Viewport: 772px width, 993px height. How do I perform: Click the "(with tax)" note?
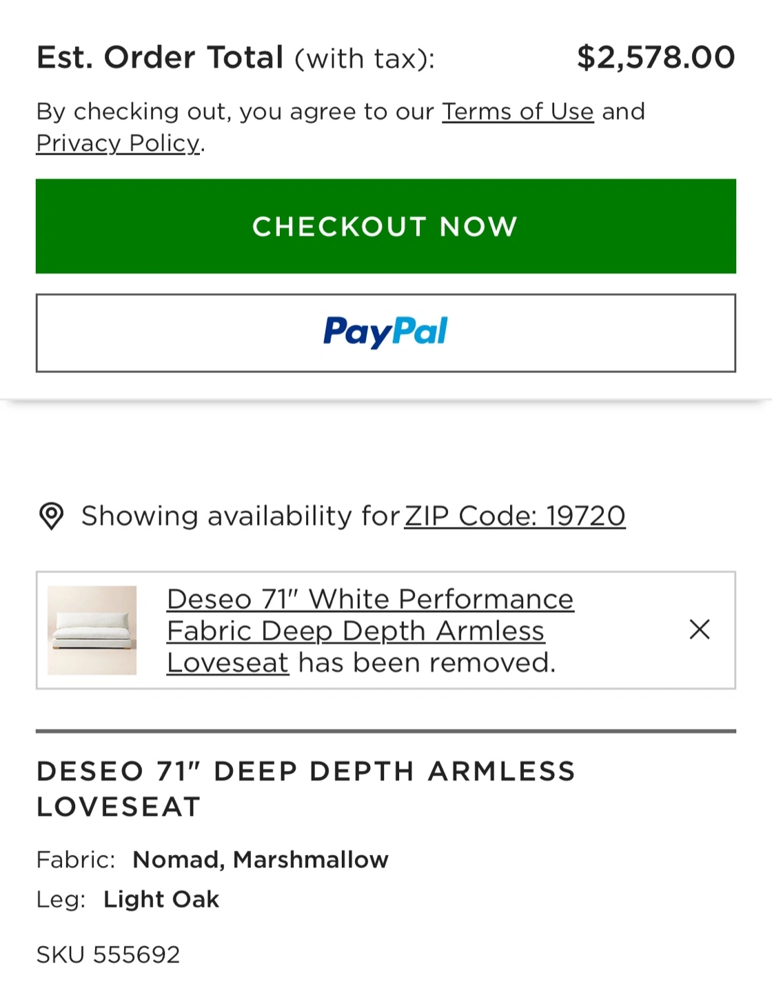tap(365, 59)
